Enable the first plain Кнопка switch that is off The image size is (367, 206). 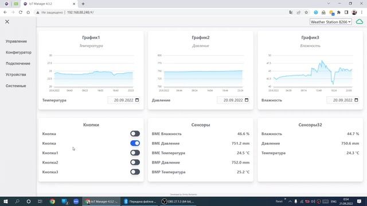(135, 133)
